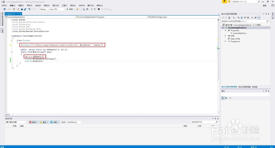
Task: Open the Main(string[] args) member dropdown
Action: tap(184, 17)
